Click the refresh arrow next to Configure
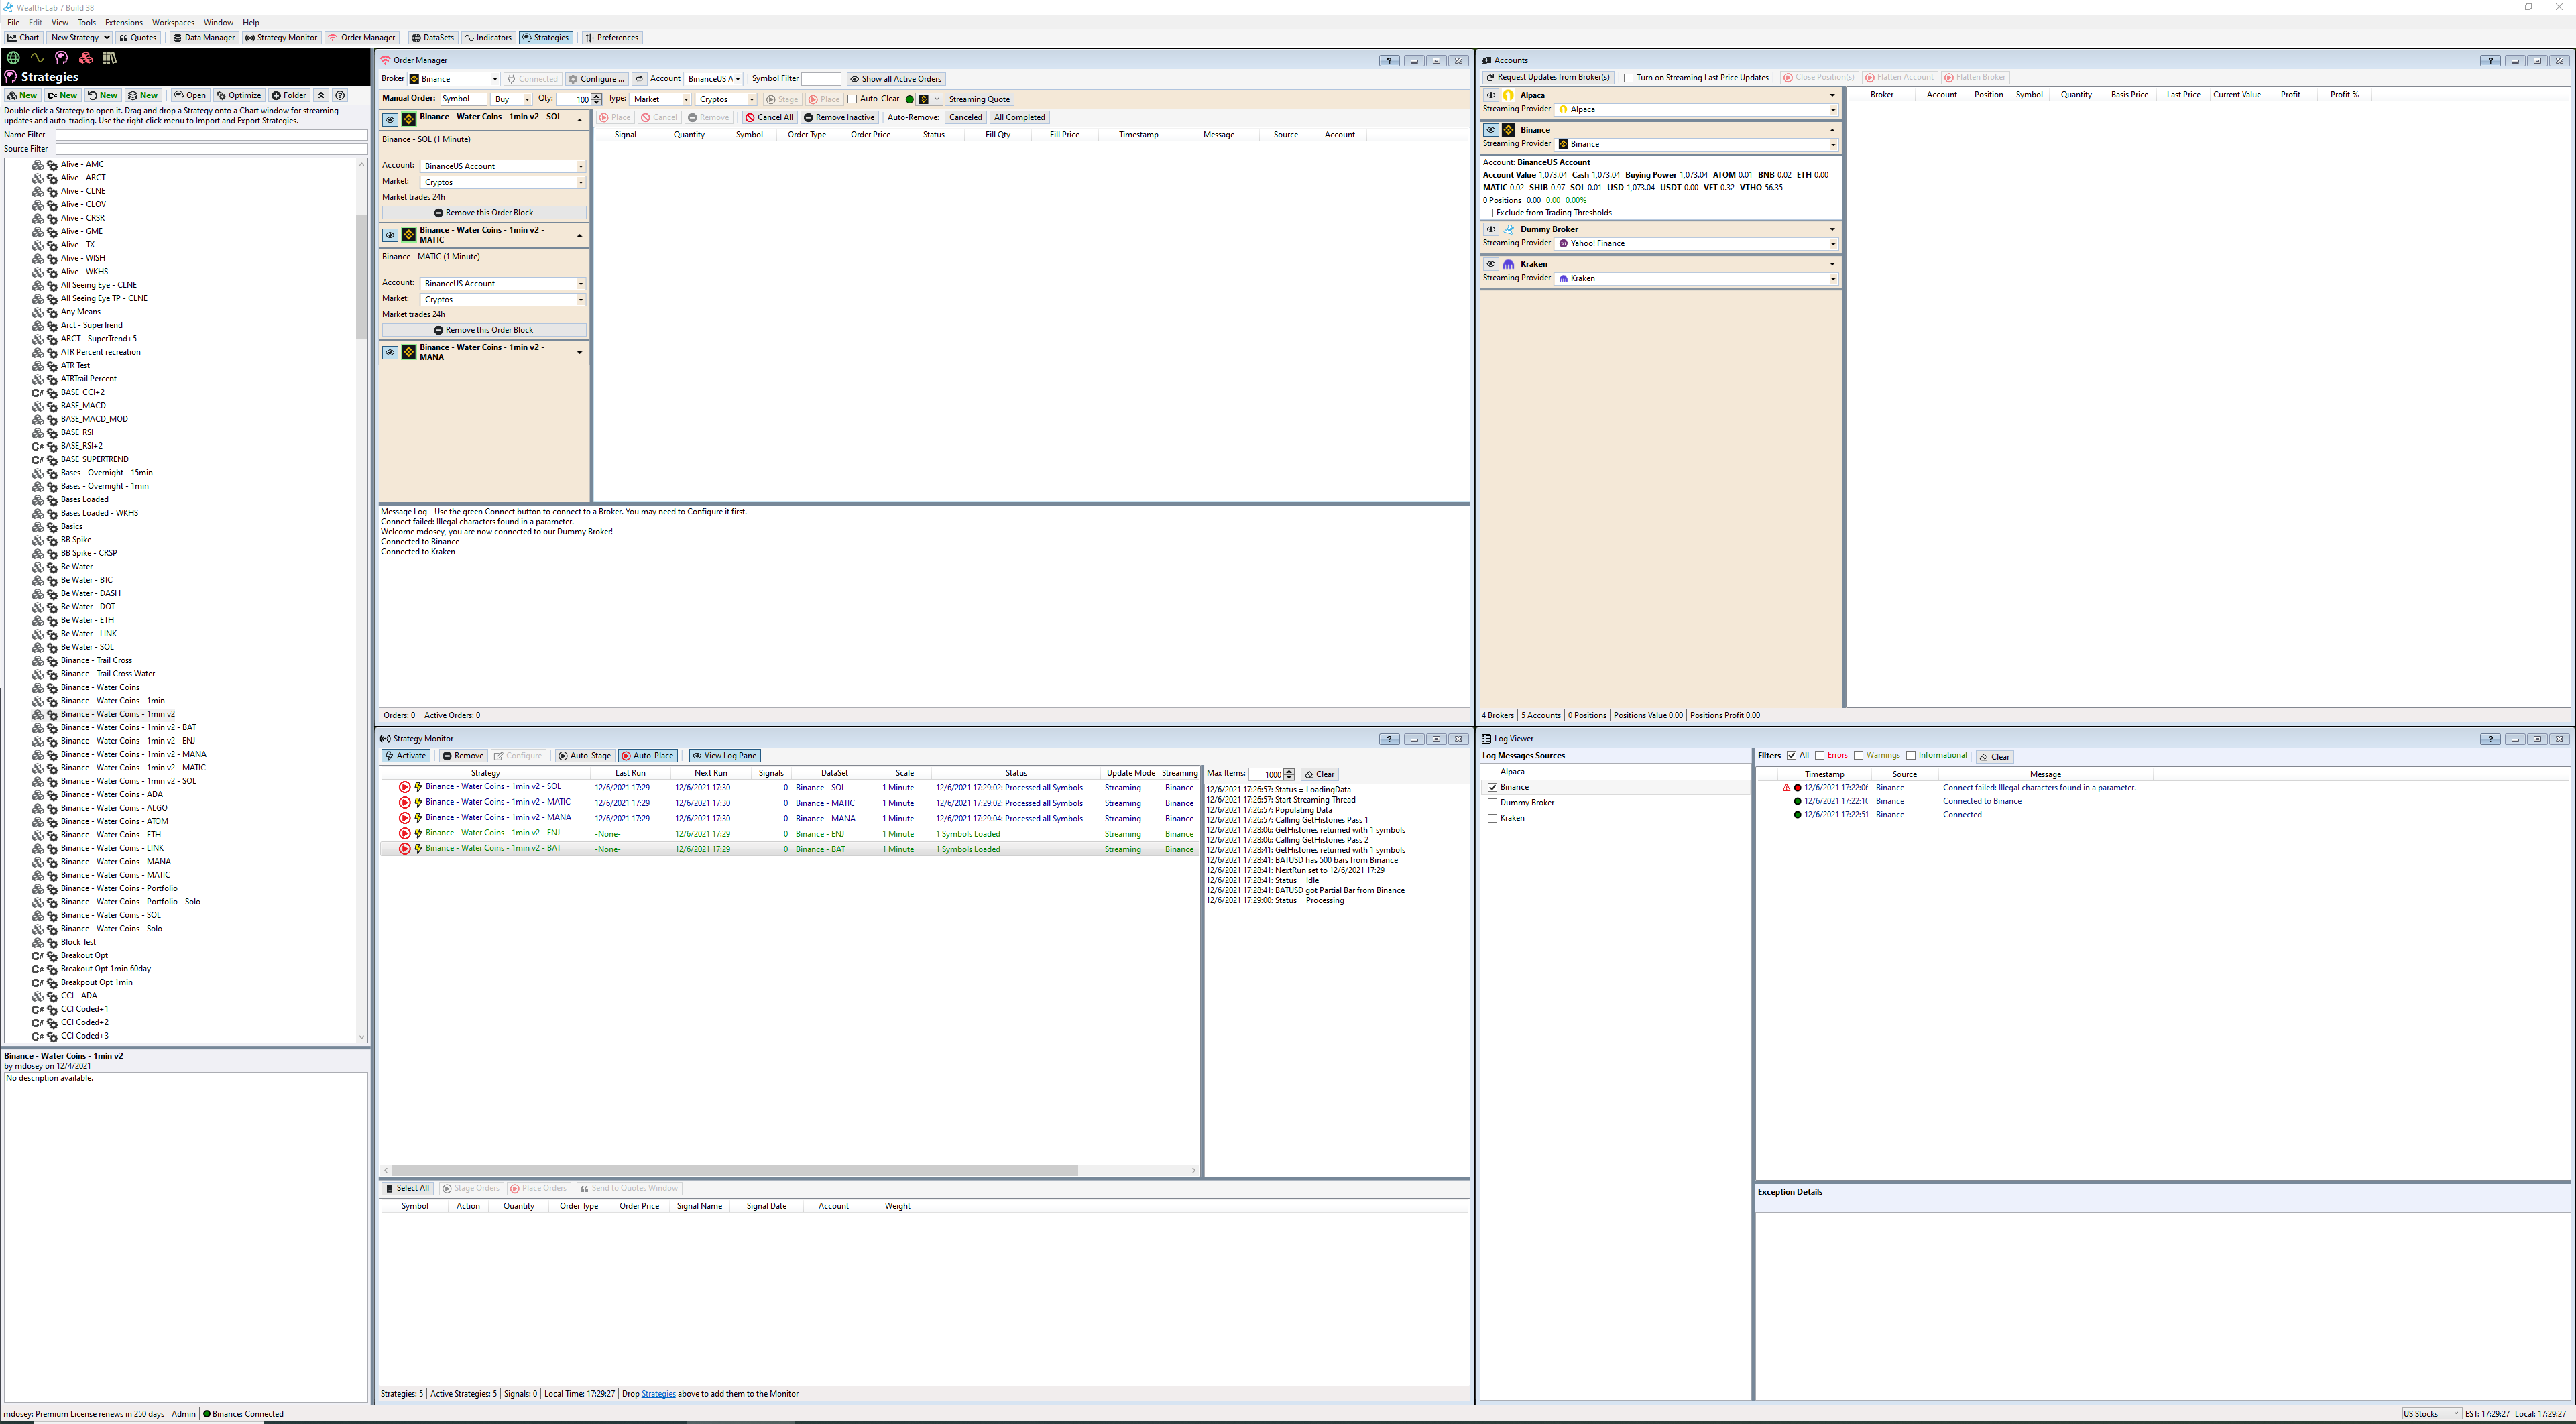The height and width of the screenshot is (1424, 2576). (639, 79)
